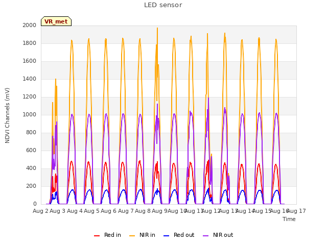Click the Aug 8 x-axis label

(143, 211)
